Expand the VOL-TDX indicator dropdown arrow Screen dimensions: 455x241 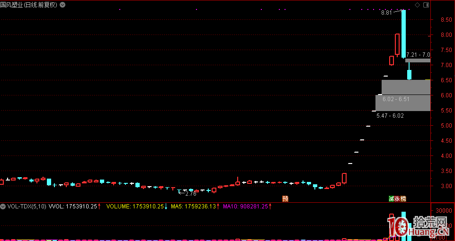(x=3, y=207)
